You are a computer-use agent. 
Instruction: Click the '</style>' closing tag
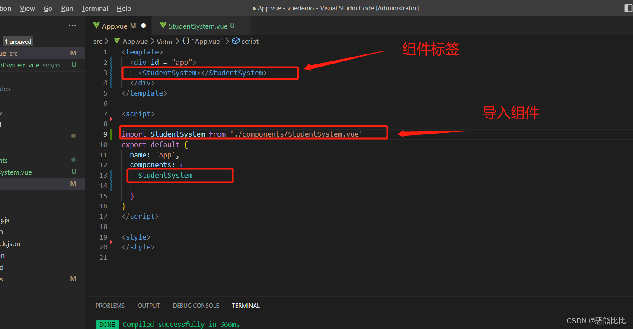click(138, 247)
